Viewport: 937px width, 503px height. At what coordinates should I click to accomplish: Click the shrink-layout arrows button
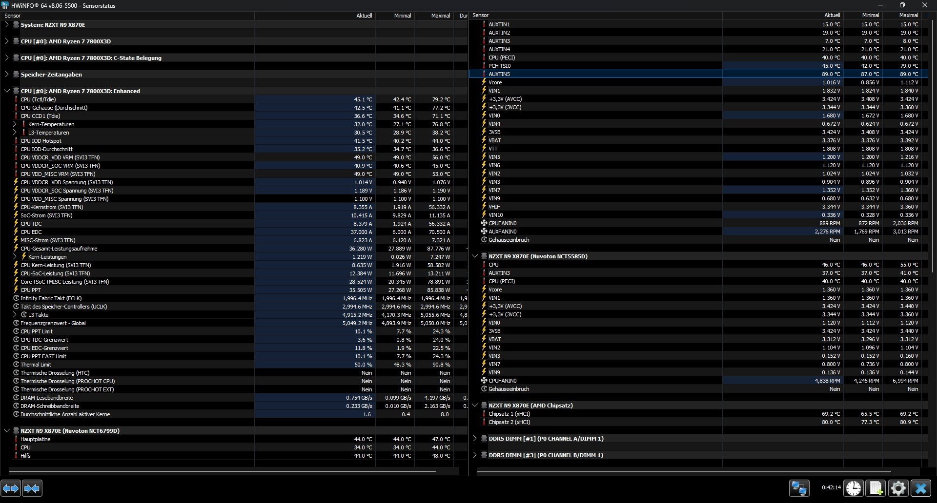(x=32, y=488)
